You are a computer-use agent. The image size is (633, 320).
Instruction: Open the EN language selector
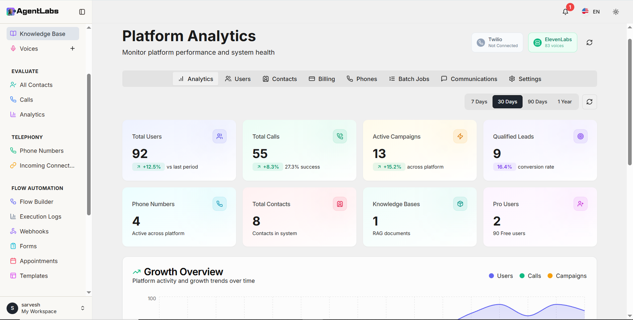tap(591, 11)
